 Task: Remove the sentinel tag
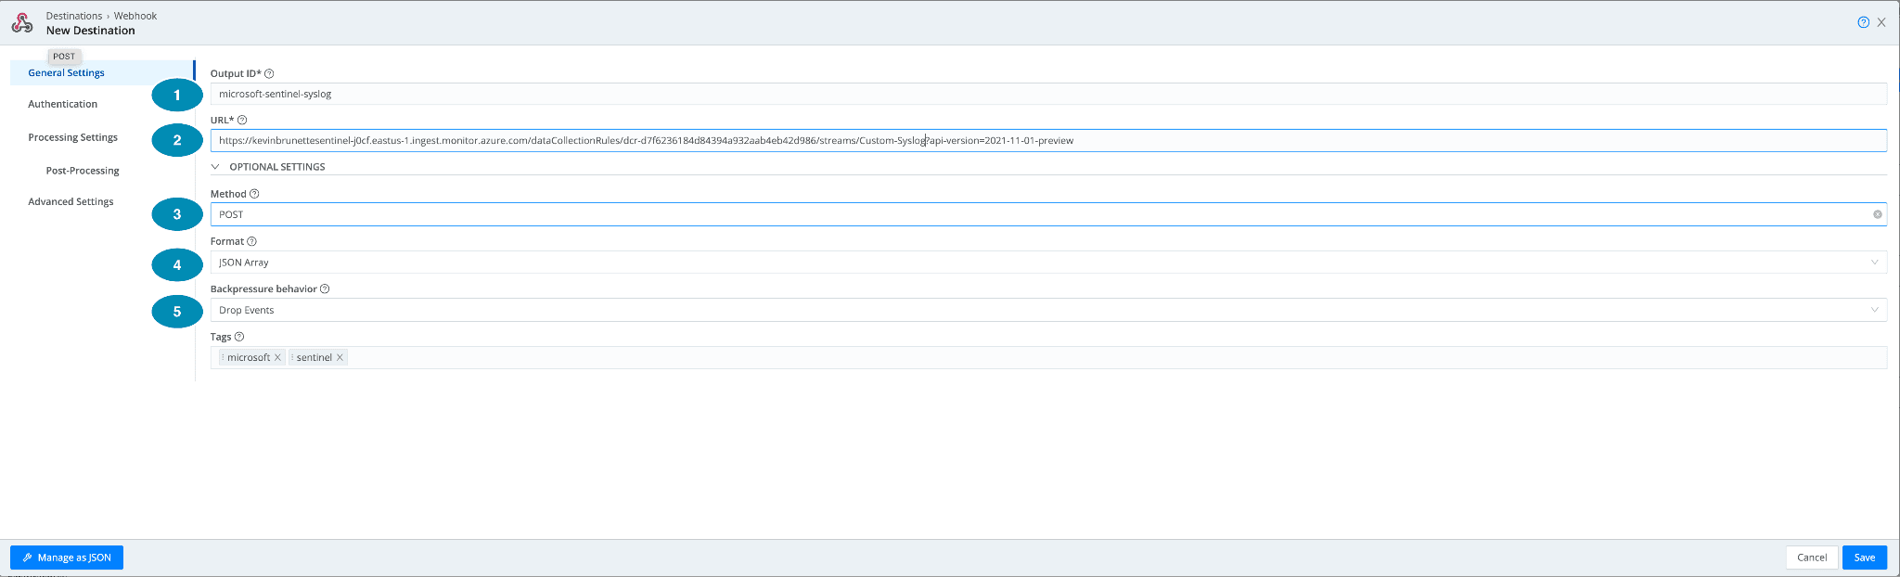(x=340, y=357)
